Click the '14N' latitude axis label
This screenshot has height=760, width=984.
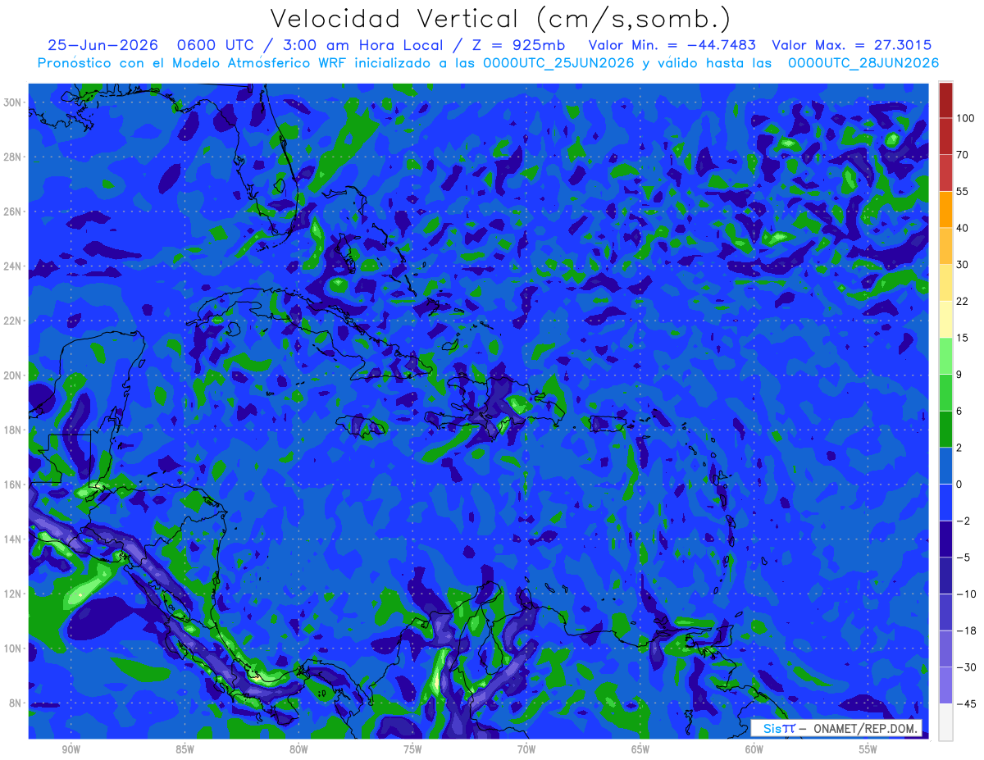(x=13, y=539)
